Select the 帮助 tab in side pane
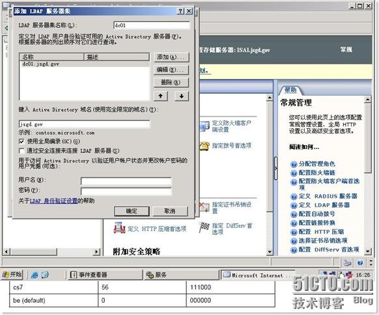379x315 pixels. 290,90
